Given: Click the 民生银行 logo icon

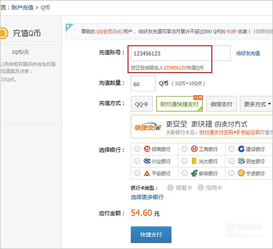Looking at the screenshot, I should [241, 161].
